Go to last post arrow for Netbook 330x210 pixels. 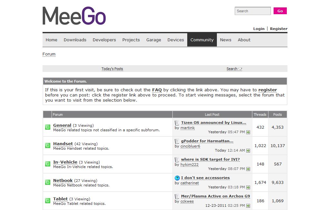(248, 187)
